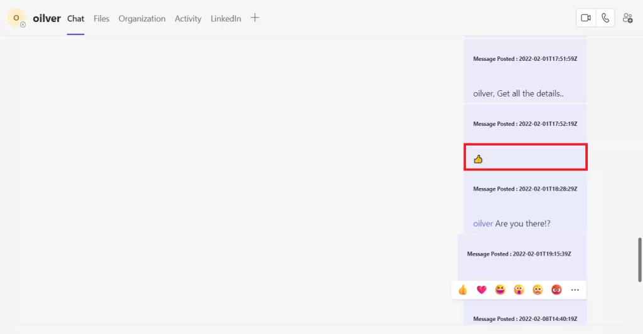React with the laughing emoji

pyautogui.click(x=500, y=290)
